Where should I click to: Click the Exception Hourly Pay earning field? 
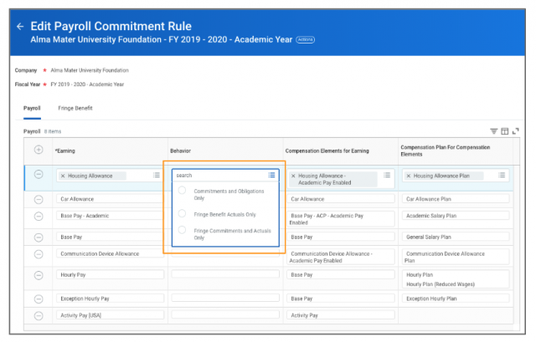point(110,299)
